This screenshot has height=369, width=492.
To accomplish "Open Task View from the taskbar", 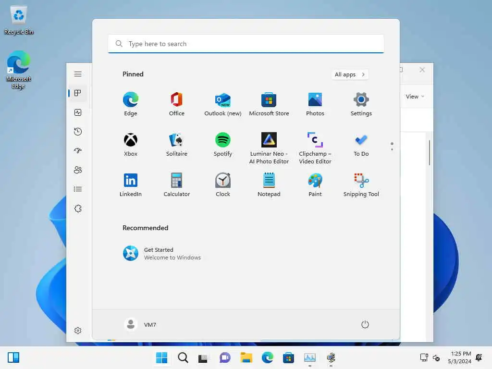I will (203, 357).
